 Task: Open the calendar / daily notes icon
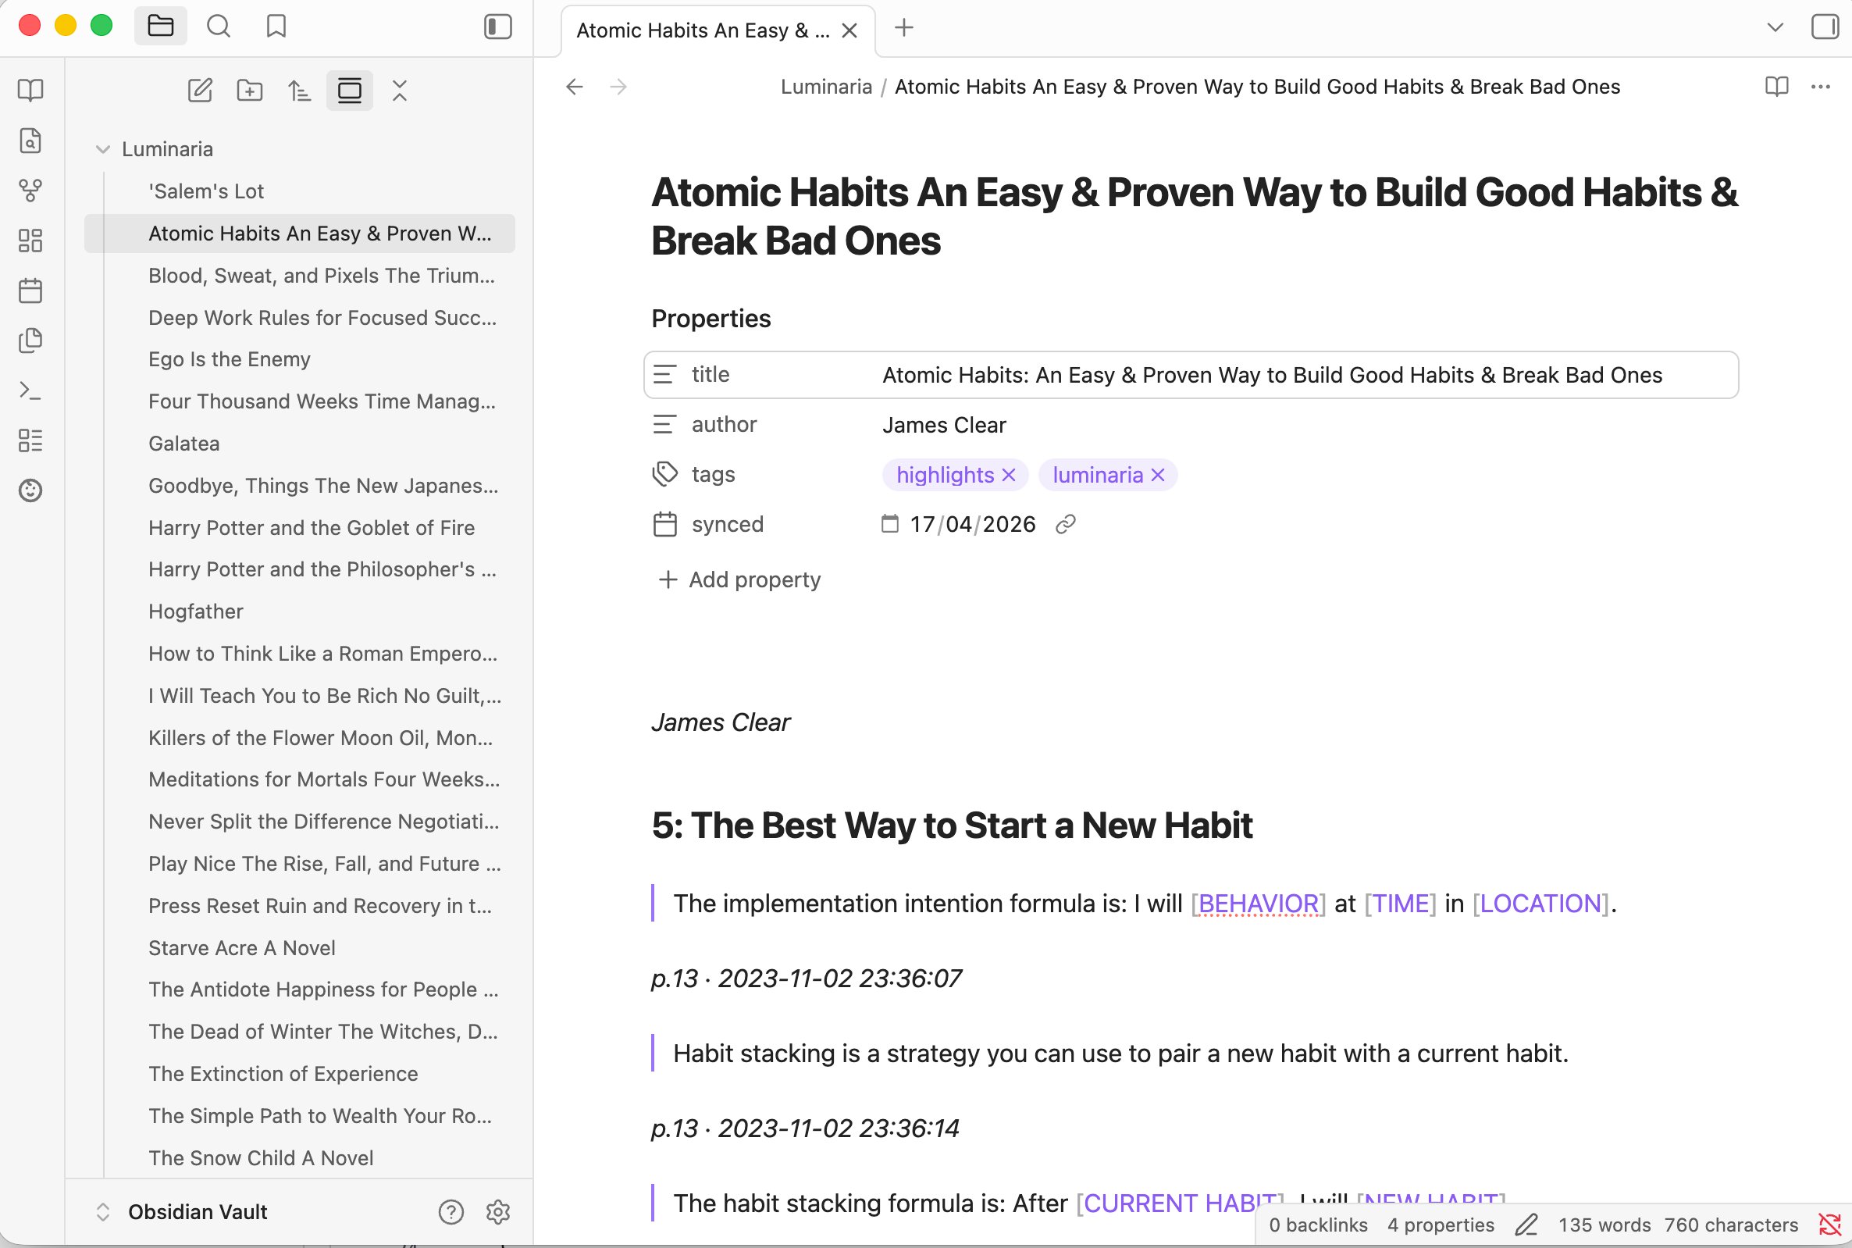(30, 291)
